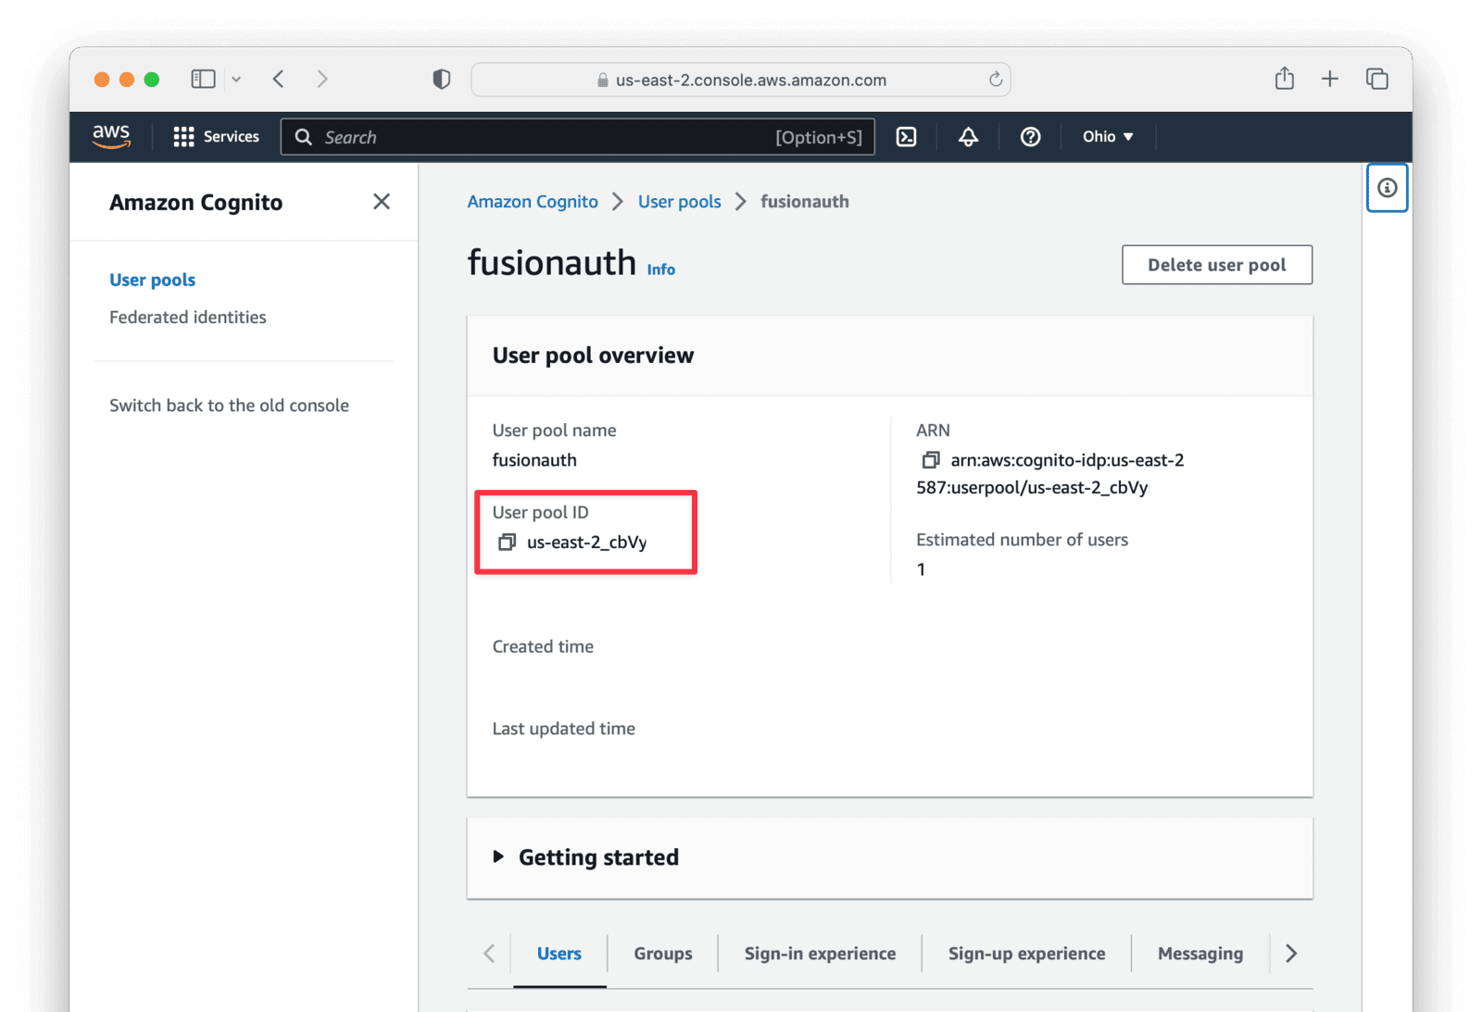Reload the page in address bar
This screenshot has height=1012, width=1482.
pyautogui.click(x=996, y=80)
